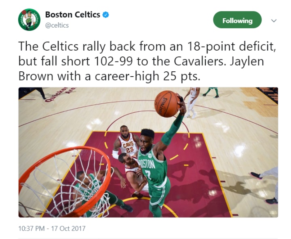Click the Spalding basketball in the photo
Image resolution: width=291 pixels, height=239 pixels.
167,104
